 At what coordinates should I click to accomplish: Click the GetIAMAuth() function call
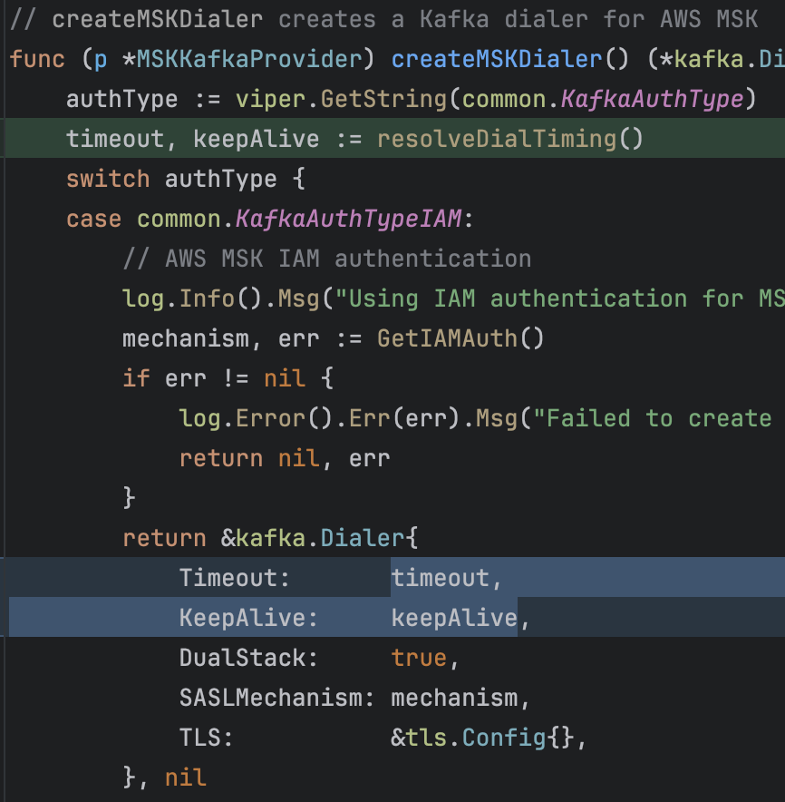click(x=460, y=338)
